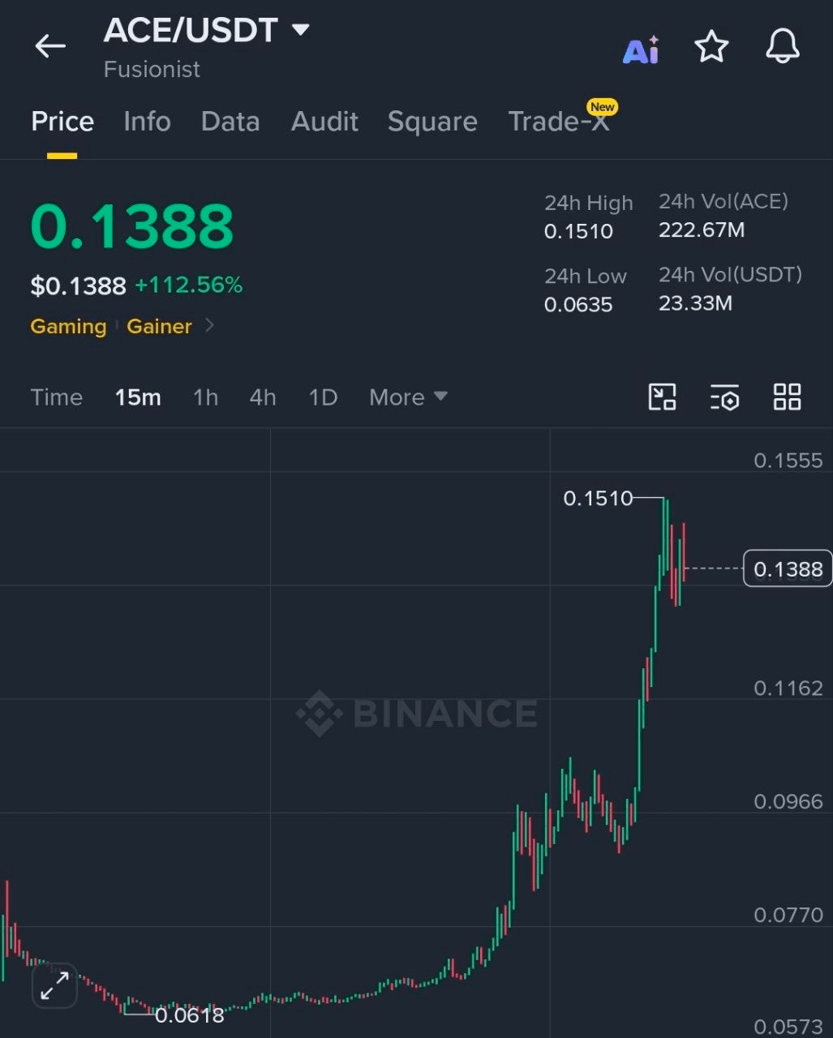Expand Gaming Gainer tags chevron
The width and height of the screenshot is (833, 1038).
[x=209, y=325]
